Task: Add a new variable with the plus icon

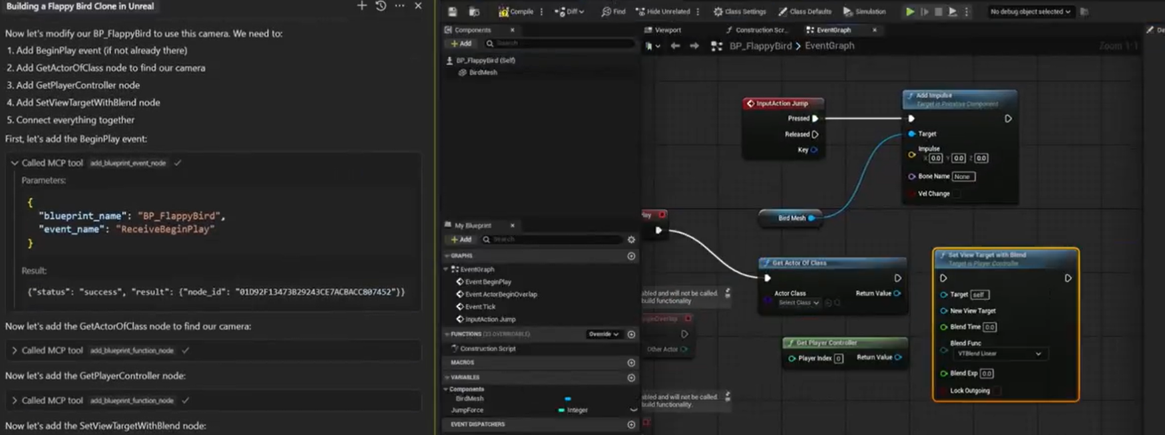Action: [x=631, y=378]
